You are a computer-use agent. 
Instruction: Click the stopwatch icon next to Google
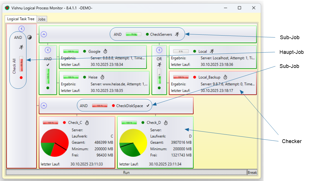click(105, 51)
